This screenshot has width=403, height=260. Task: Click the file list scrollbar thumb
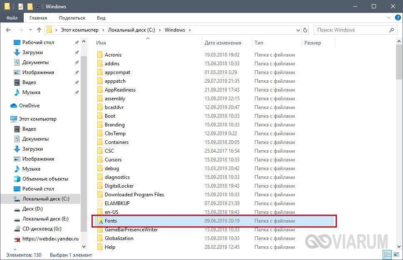coord(399,62)
